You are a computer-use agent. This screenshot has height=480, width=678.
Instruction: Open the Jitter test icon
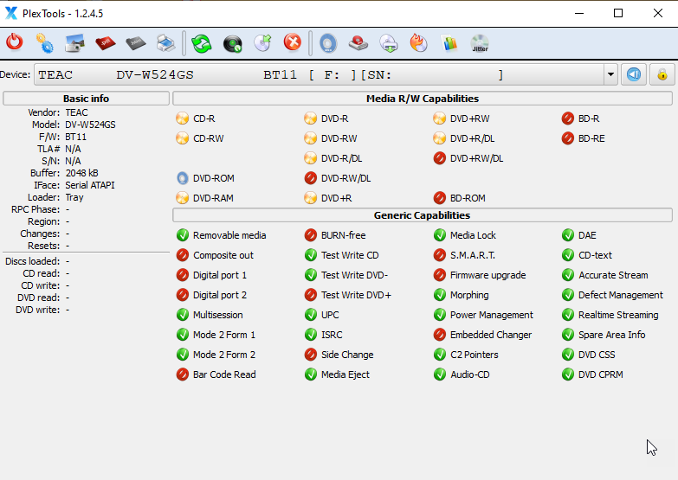(x=480, y=42)
